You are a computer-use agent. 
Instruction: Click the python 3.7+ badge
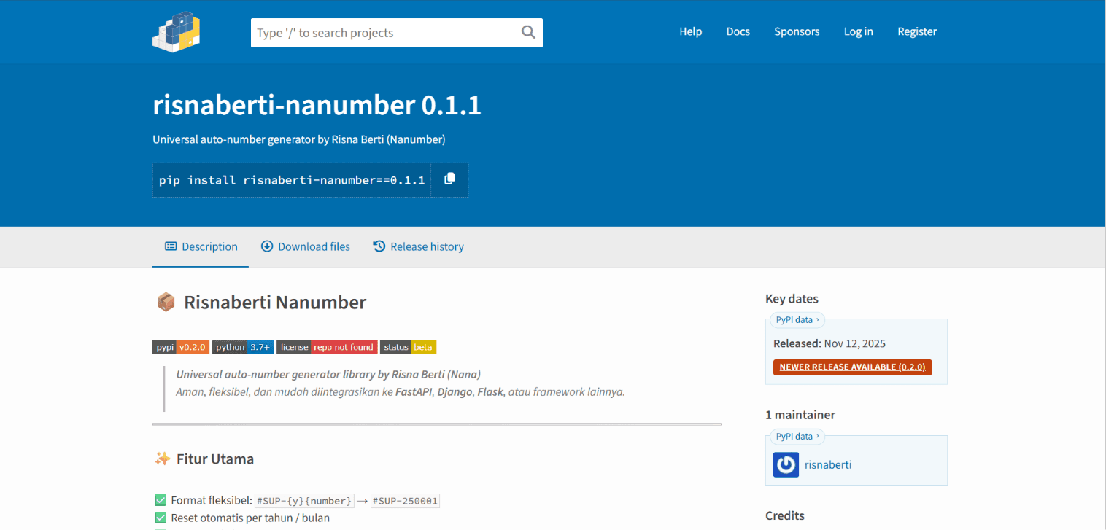tap(243, 347)
